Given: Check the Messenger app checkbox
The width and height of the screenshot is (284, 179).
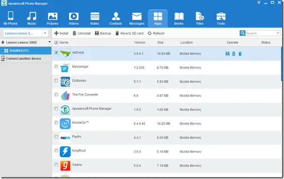Looking at the screenshot, I should point(56,67).
